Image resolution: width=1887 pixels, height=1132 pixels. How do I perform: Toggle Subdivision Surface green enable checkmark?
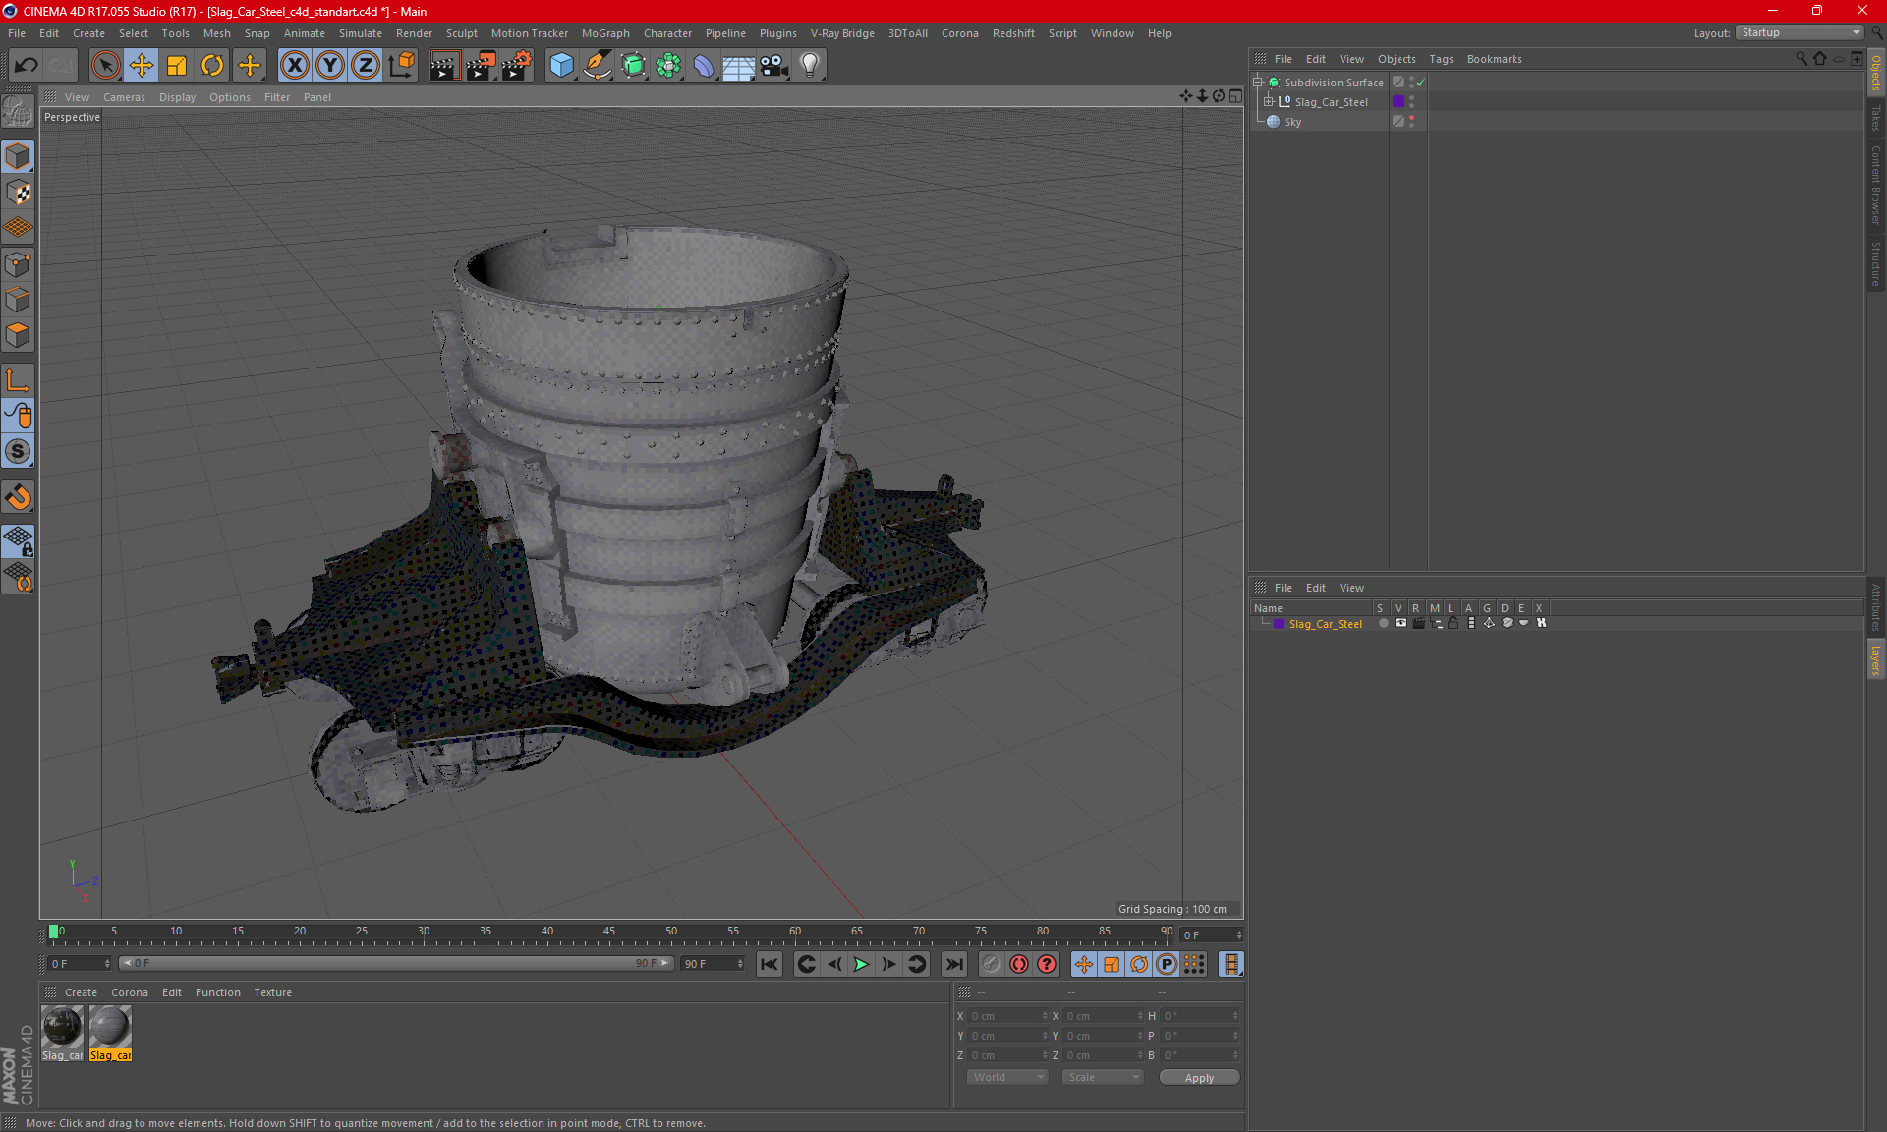[x=1421, y=83]
